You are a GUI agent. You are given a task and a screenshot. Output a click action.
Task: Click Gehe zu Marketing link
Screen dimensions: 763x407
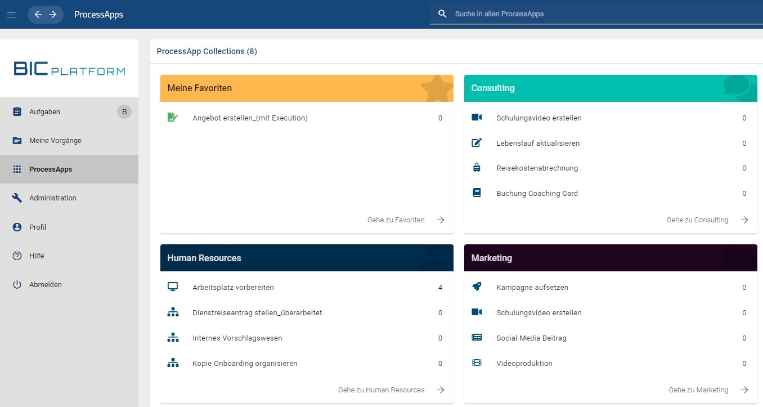(698, 390)
